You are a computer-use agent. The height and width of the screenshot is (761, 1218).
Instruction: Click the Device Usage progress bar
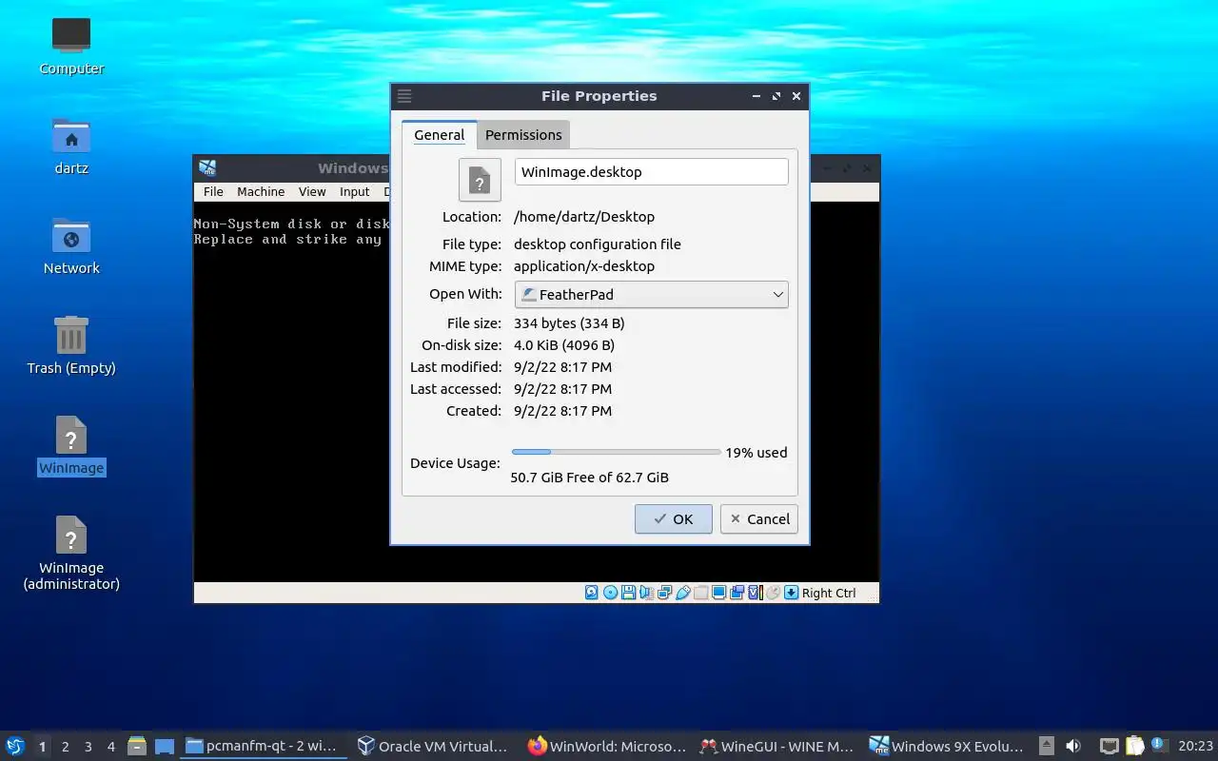(616, 452)
